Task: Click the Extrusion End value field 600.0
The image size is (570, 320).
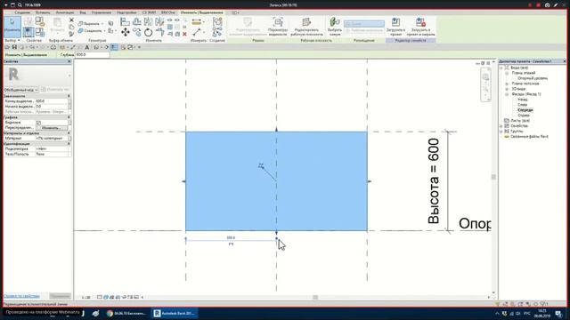Action: point(52,101)
